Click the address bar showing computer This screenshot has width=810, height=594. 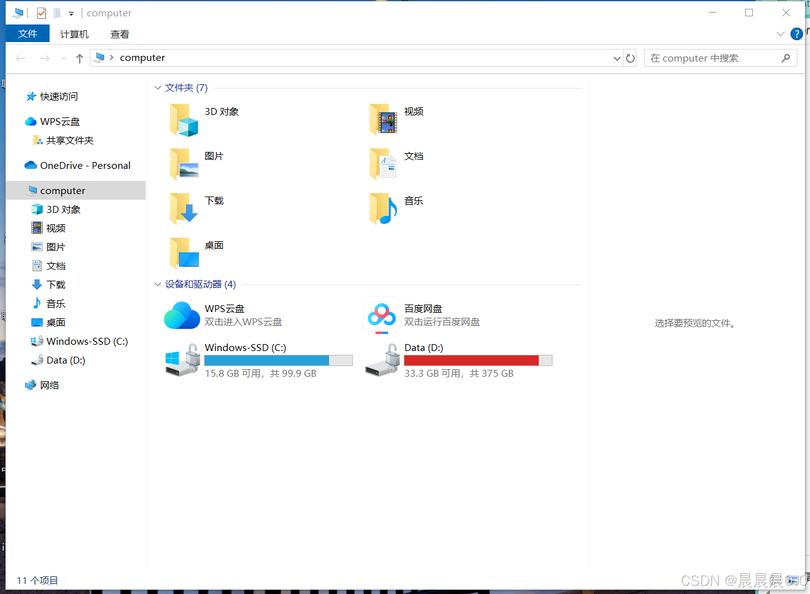pos(356,58)
